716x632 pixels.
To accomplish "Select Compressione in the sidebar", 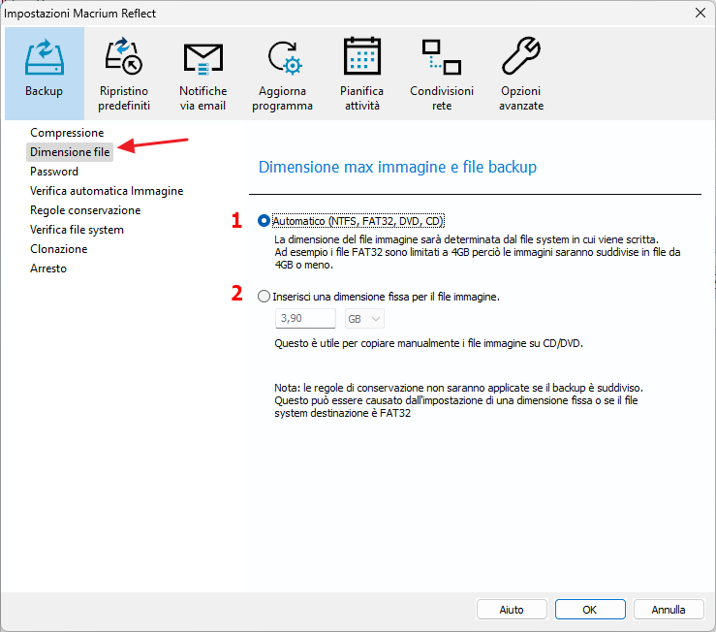I will pos(67,133).
